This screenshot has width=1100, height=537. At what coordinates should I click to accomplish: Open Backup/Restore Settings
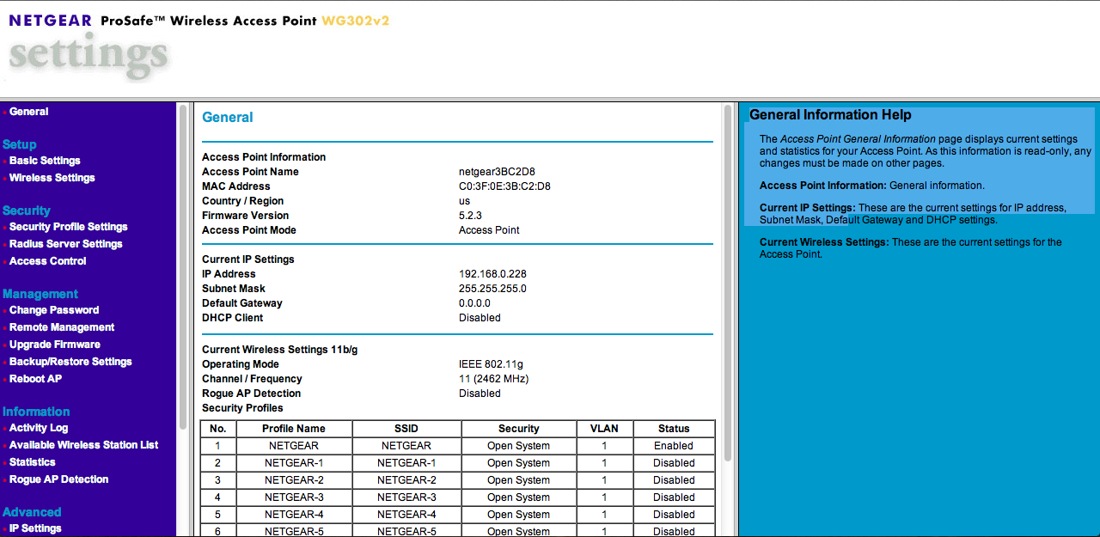(x=70, y=362)
